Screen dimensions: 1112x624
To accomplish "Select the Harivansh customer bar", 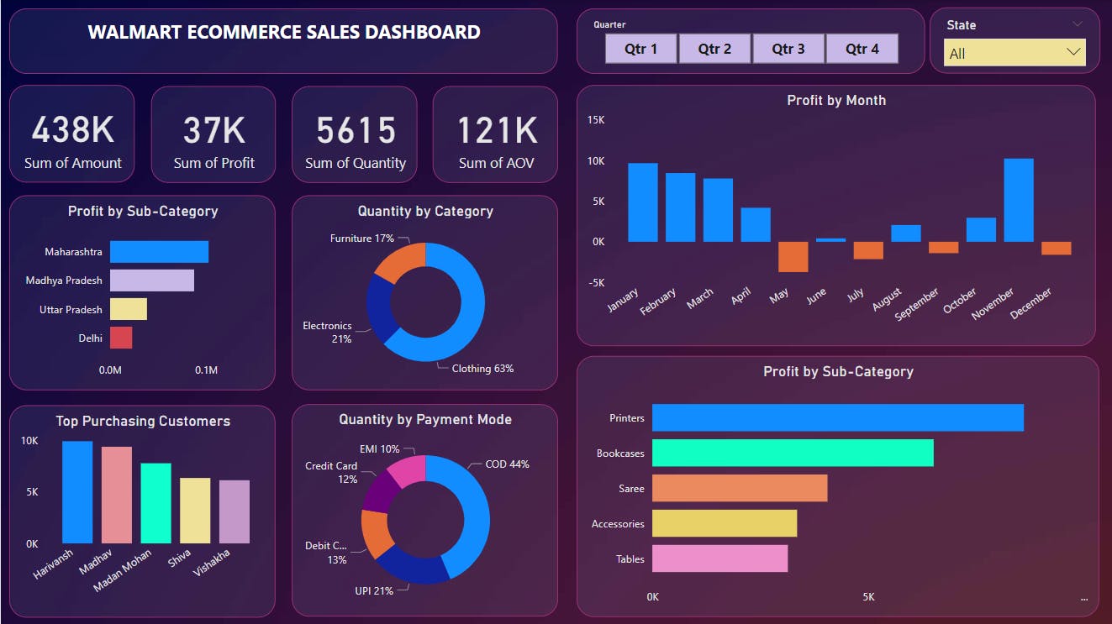I will (77, 492).
